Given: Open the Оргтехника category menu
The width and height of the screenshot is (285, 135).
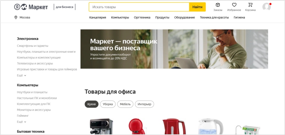Looking at the screenshot, I should tap(142, 18).
